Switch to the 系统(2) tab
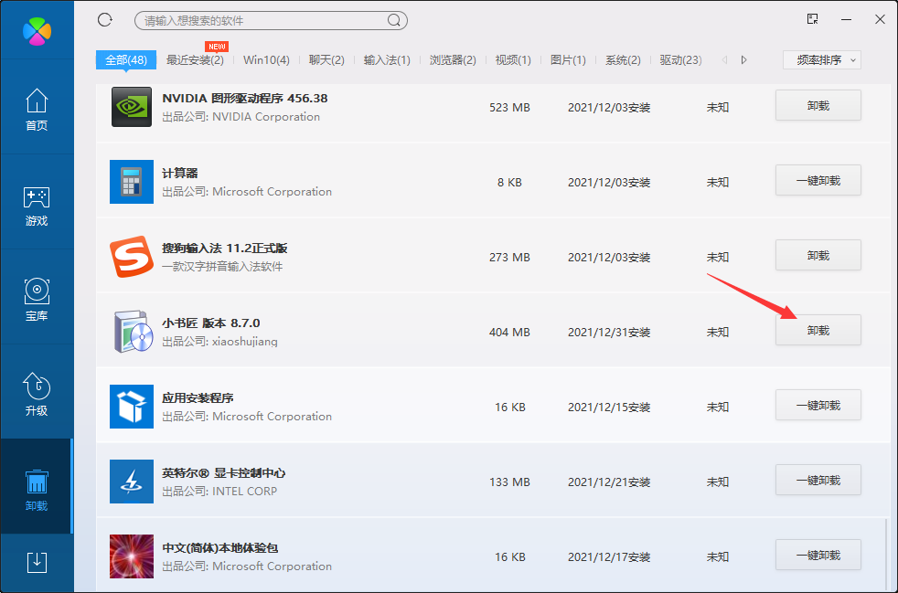The height and width of the screenshot is (593, 898). (623, 60)
